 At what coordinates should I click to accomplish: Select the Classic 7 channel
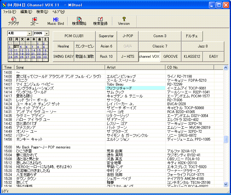point(160,46)
